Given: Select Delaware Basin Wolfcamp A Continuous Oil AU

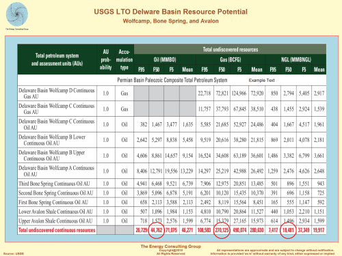Looking at the screenshot, I should [172, 171].
